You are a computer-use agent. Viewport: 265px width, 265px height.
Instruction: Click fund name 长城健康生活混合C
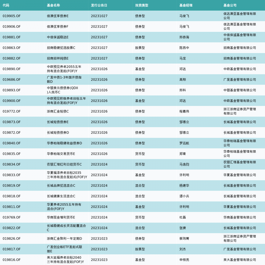[61, 196]
